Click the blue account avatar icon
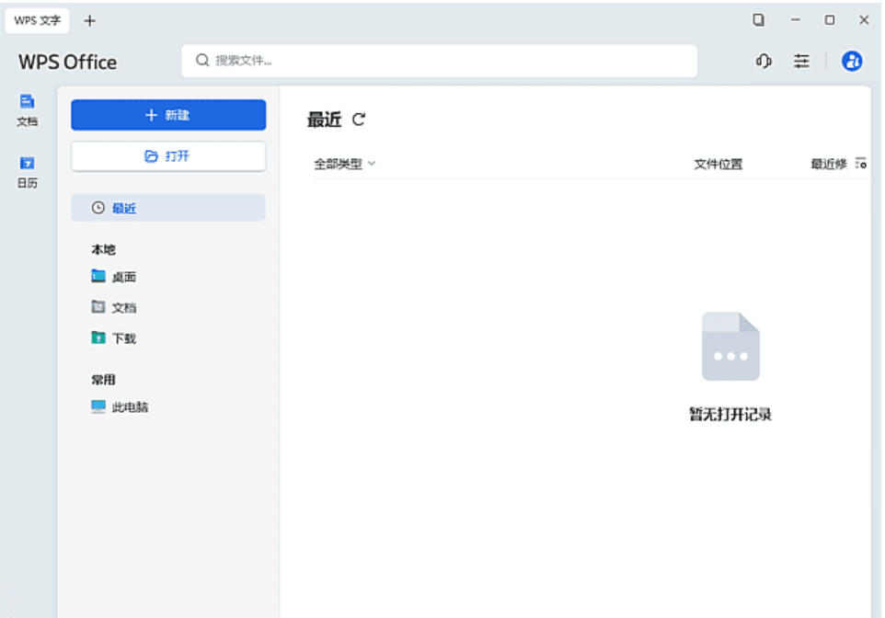885x618 pixels. click(x=852, y=61)
